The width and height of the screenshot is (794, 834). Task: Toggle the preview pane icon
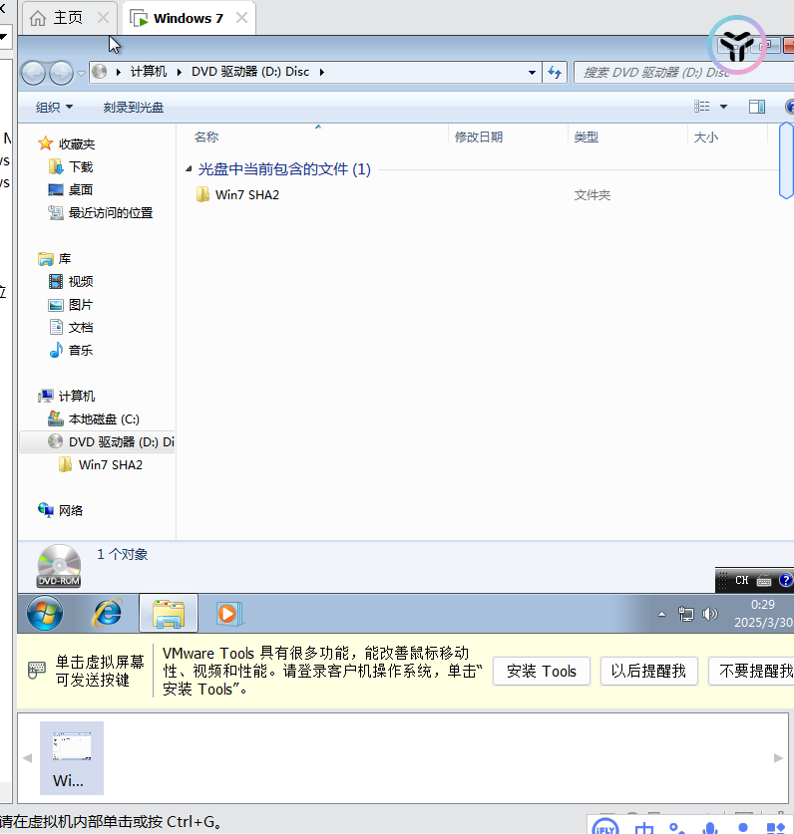[757, 107]
